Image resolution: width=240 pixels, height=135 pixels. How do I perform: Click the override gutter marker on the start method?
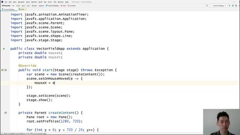point(3,70)
